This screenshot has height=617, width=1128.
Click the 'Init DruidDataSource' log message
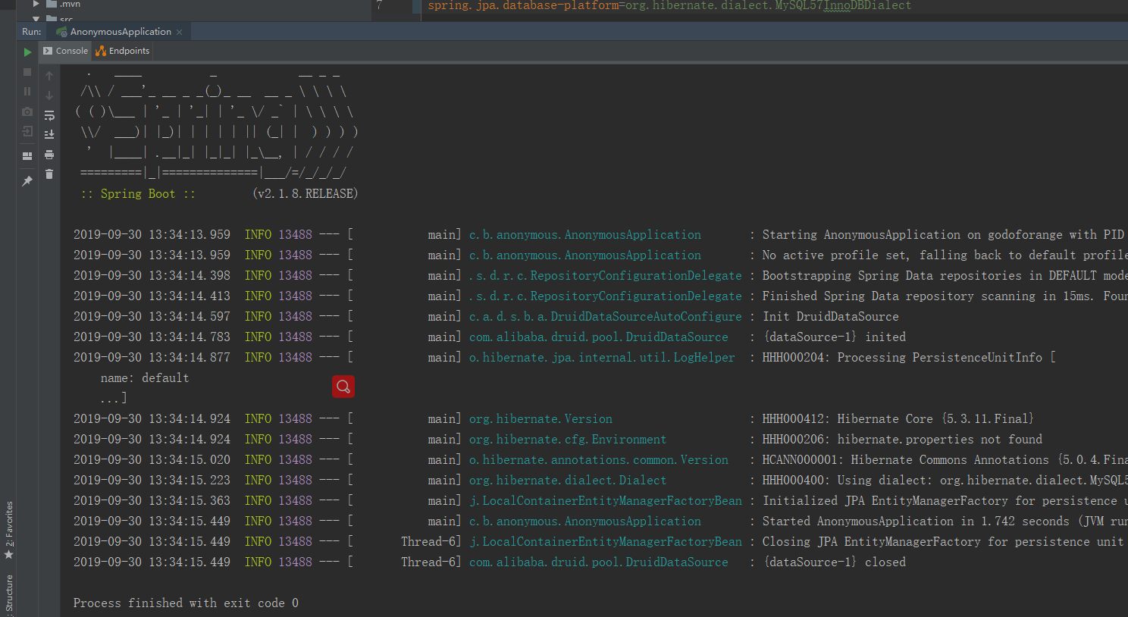click(x=830, y=317)
